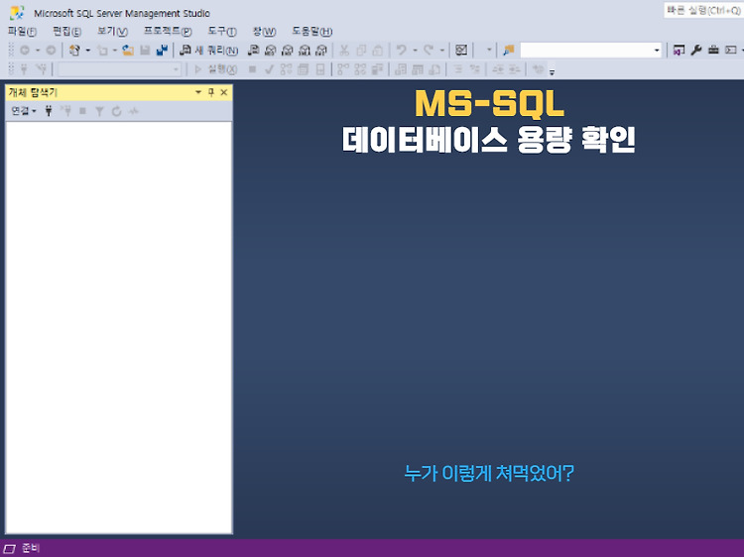Open the 편집(E) menu
This screenshot has height=557, width=744.
(x=66, y=32)
